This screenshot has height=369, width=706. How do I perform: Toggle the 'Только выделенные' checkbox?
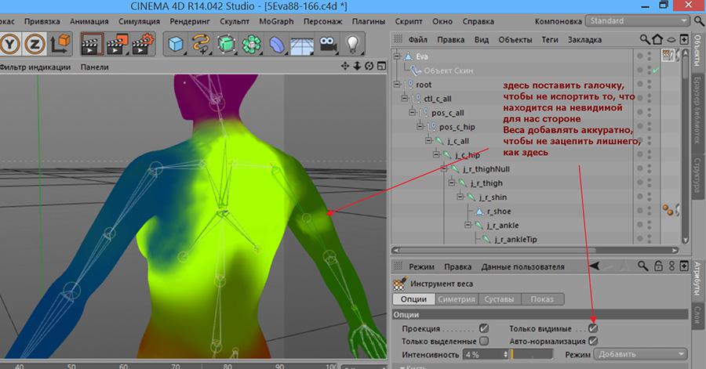pyautogui.click(x=484, y=342)
